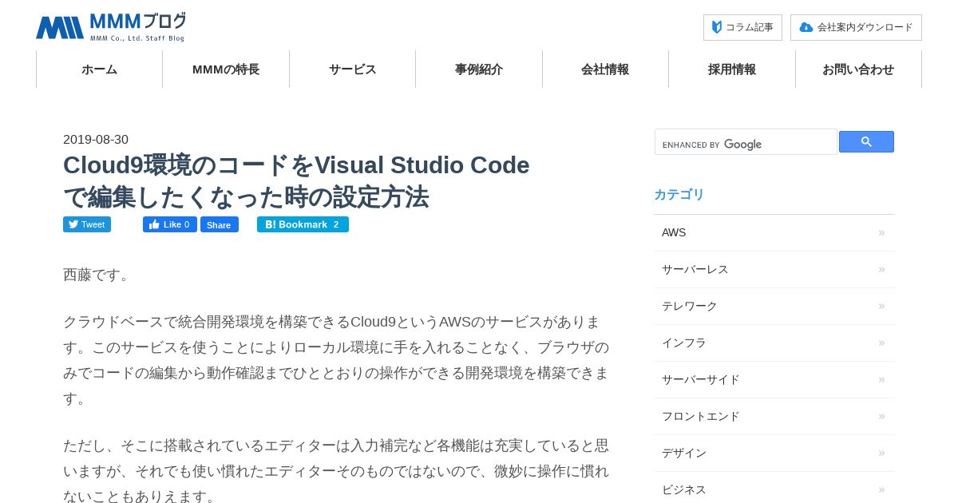Click the chevron on the テレワーク row
The width and height of the screenshot is (958, 503).
(881, 306)
